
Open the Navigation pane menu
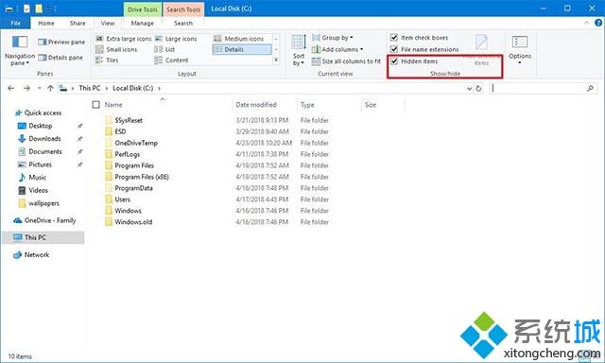[19, 51]
